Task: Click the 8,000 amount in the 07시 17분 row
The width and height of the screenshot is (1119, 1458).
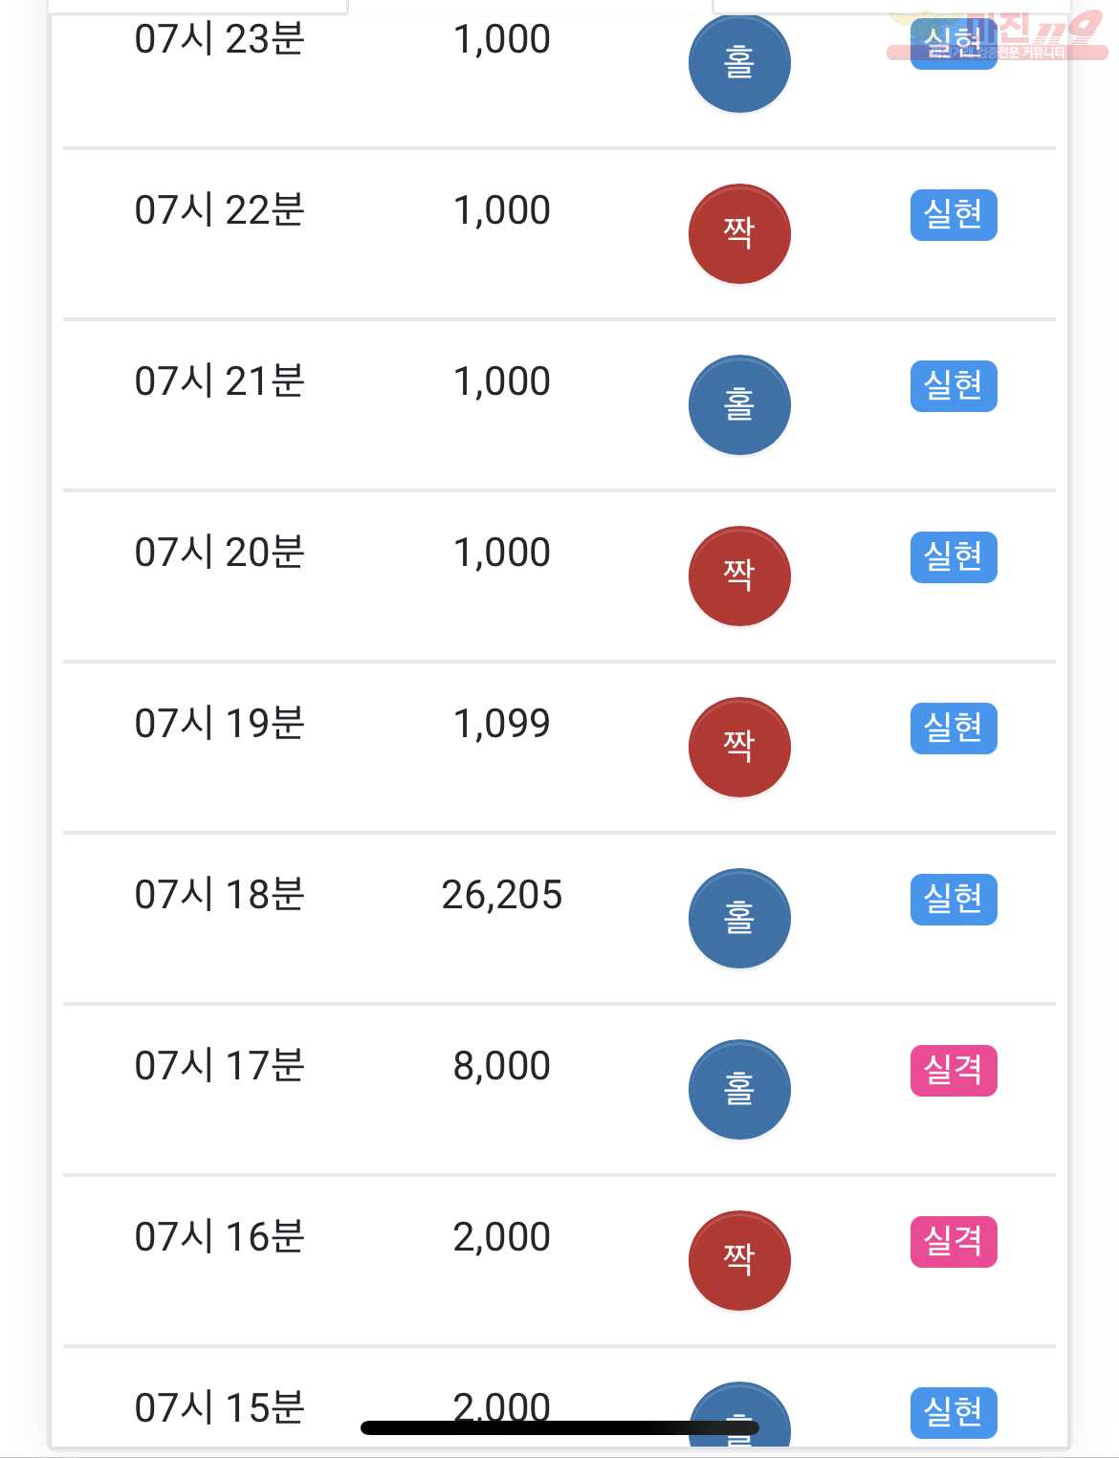Action: point(502,1067)
